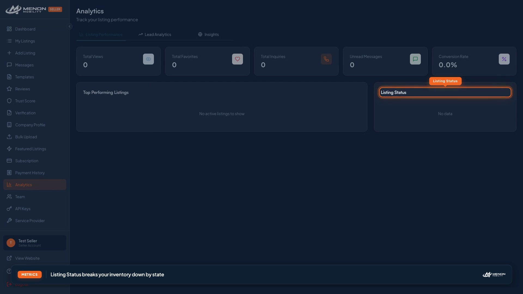Click the Total Inquiries phone icon
This screenshot has height=294, width=523.
[x=326, y=59]
